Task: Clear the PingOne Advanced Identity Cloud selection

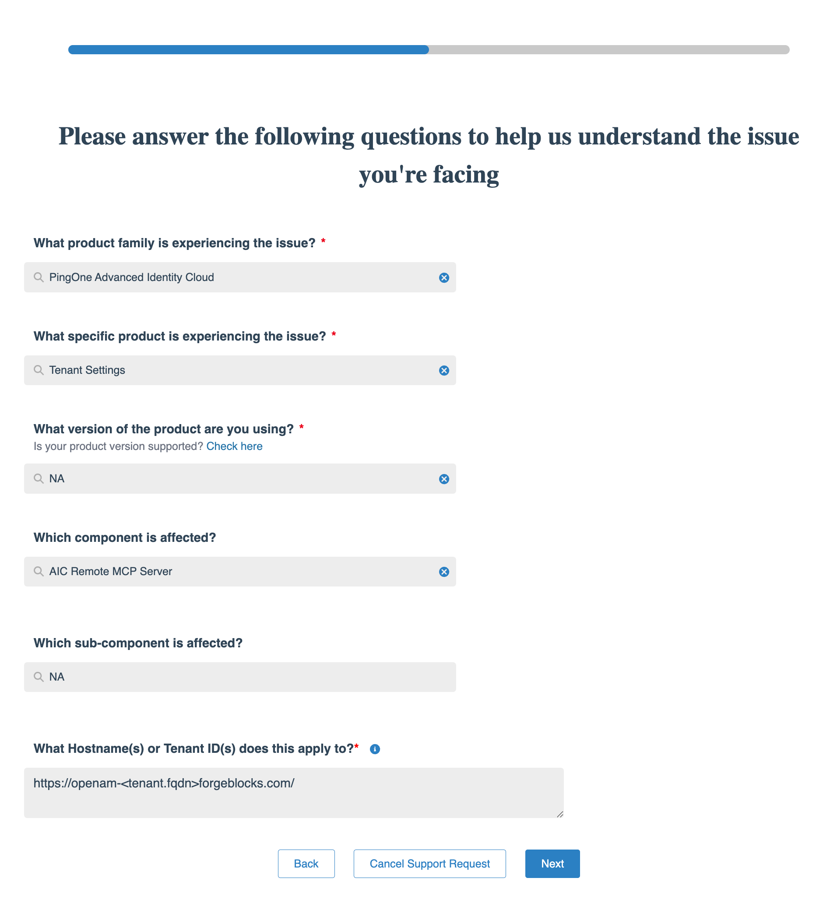Action: tap(444, 278)
